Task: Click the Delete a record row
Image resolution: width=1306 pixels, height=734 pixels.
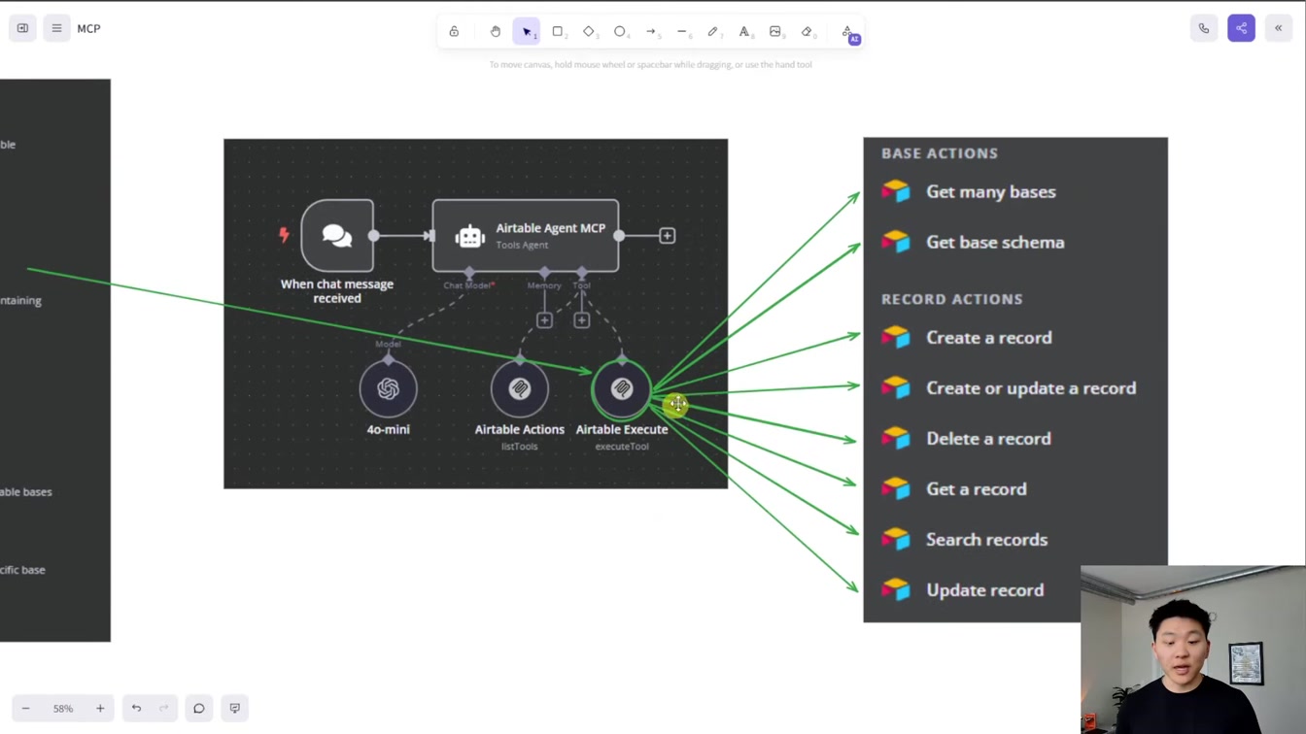Action: (1015, 438)
